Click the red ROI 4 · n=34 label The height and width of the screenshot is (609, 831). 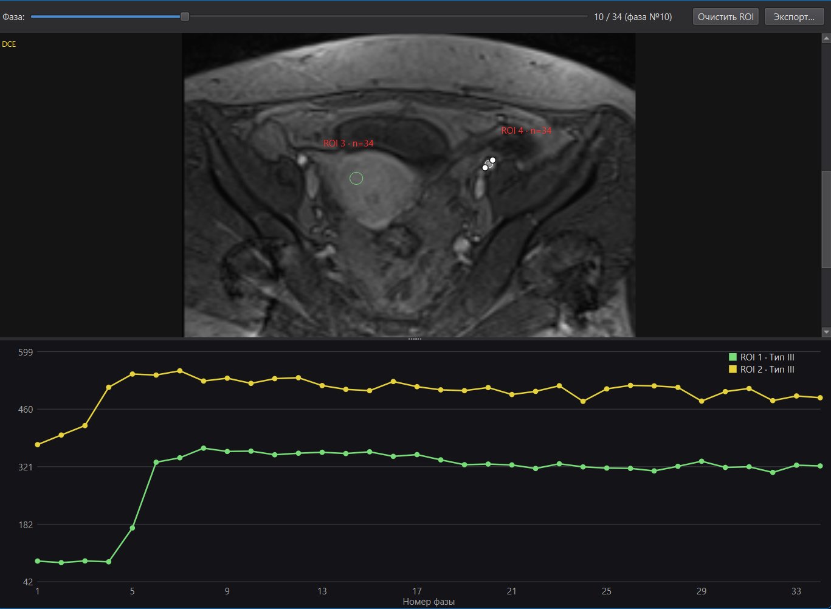(x=526, y=131)
